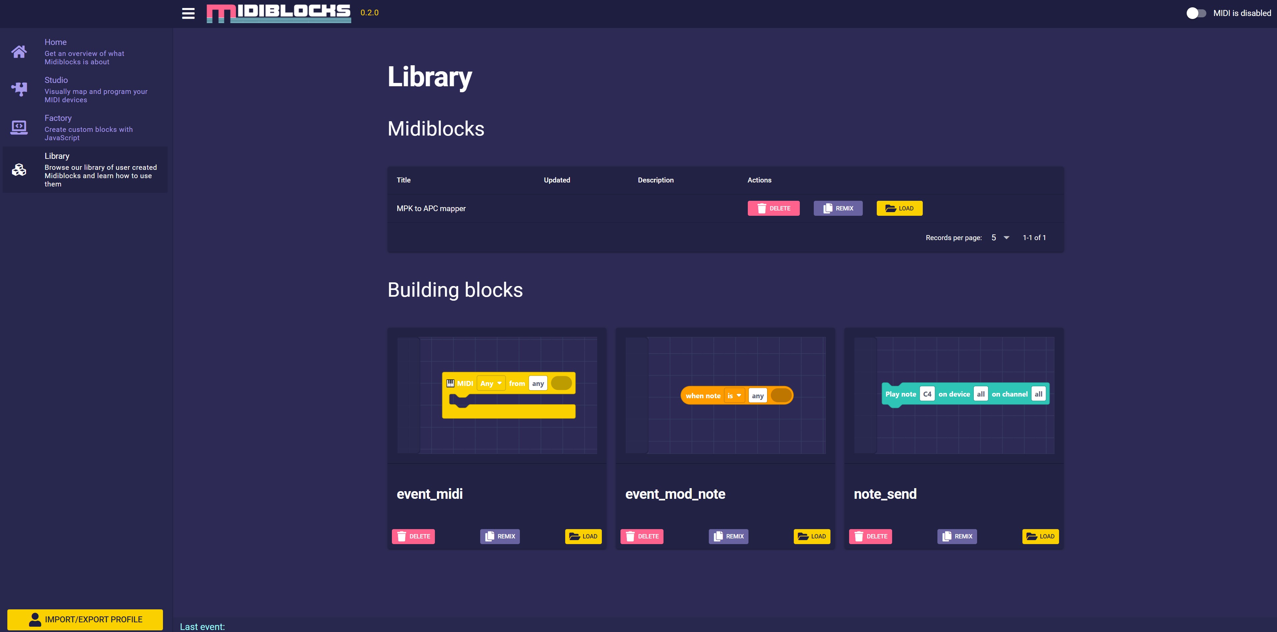1277x632 pixels.
Task: Click the Factory laptop code icon
Action: point(19,127)
